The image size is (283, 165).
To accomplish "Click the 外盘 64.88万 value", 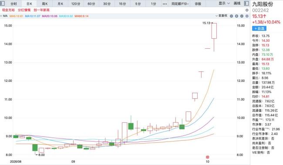I will click(267, 59).
